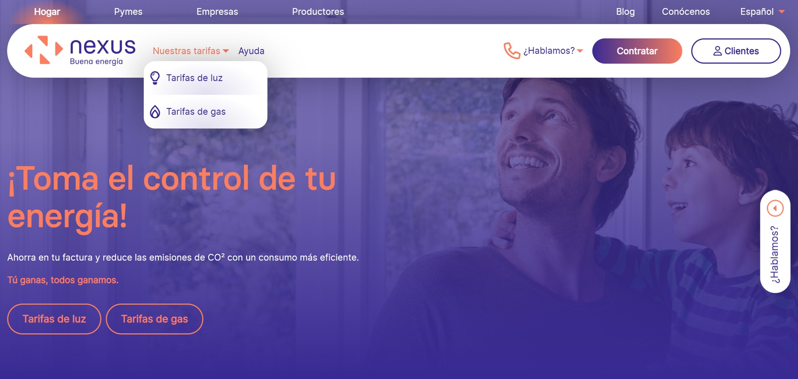Click the user icon in Clientes button

[717, 51]
